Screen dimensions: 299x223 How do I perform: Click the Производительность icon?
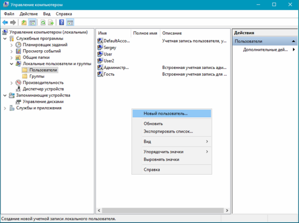tap(18, 82)
